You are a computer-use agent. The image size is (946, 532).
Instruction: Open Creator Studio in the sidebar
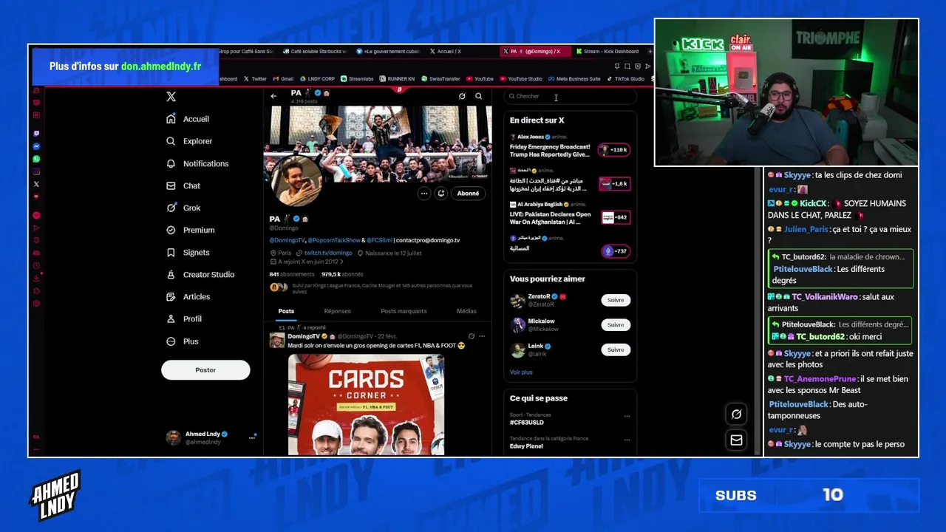pos(200,274)
